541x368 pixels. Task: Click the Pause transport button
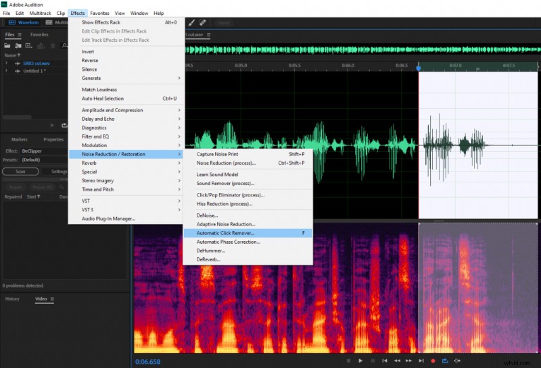(x=373, y=361)
